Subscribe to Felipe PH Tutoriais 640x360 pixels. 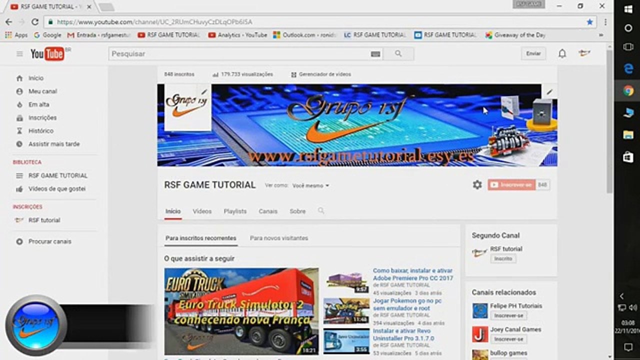[x=508, y=316]
